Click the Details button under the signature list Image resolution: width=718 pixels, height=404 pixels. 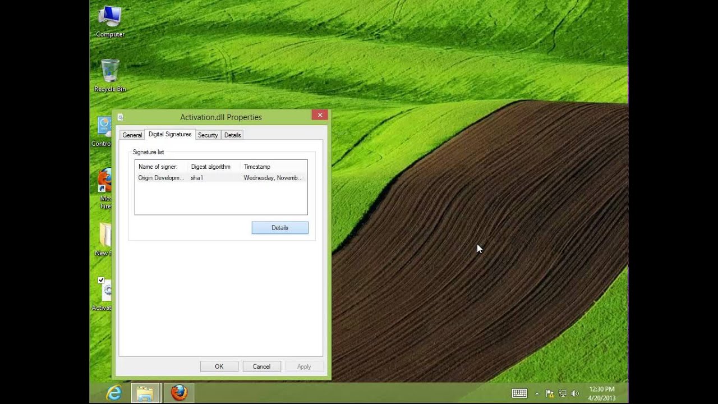coord(280,228)
